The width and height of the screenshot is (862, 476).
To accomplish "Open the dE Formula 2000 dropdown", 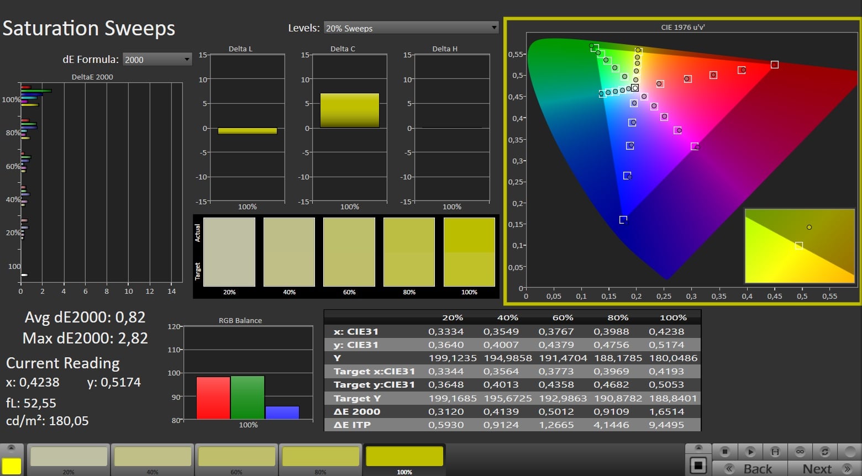I will (x=157, y=60).
